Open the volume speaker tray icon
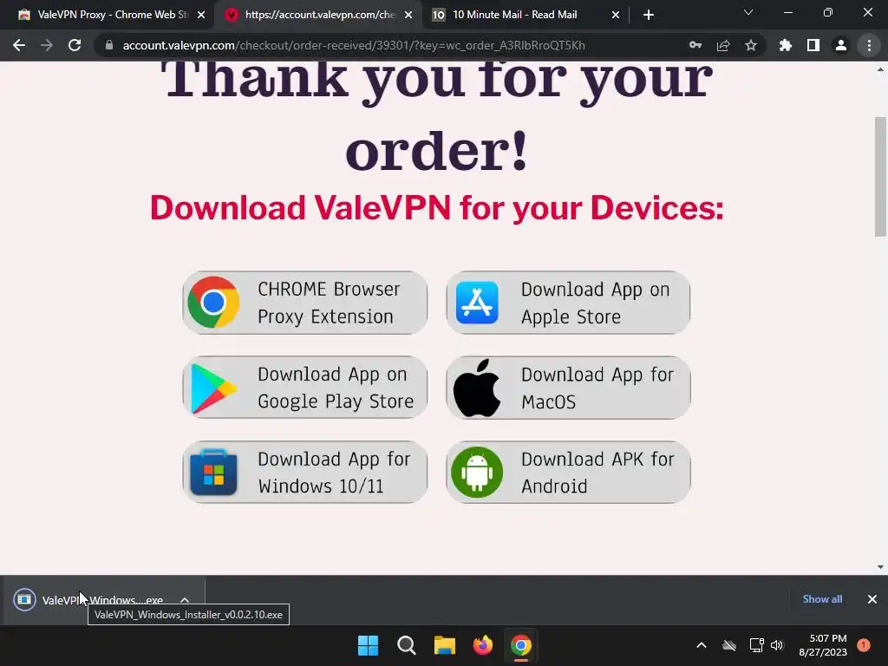The width and height of the screenshot is (888, 666). point(777,645)
